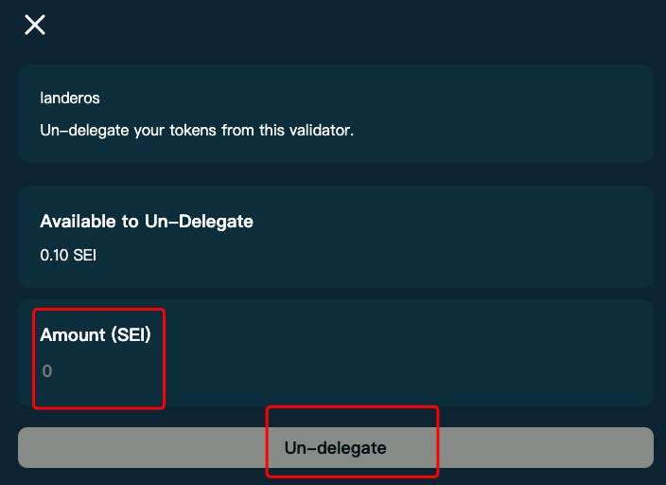Click the word "validator" in the description
This screenshot has width=666, height=485.
click(319, 129)
